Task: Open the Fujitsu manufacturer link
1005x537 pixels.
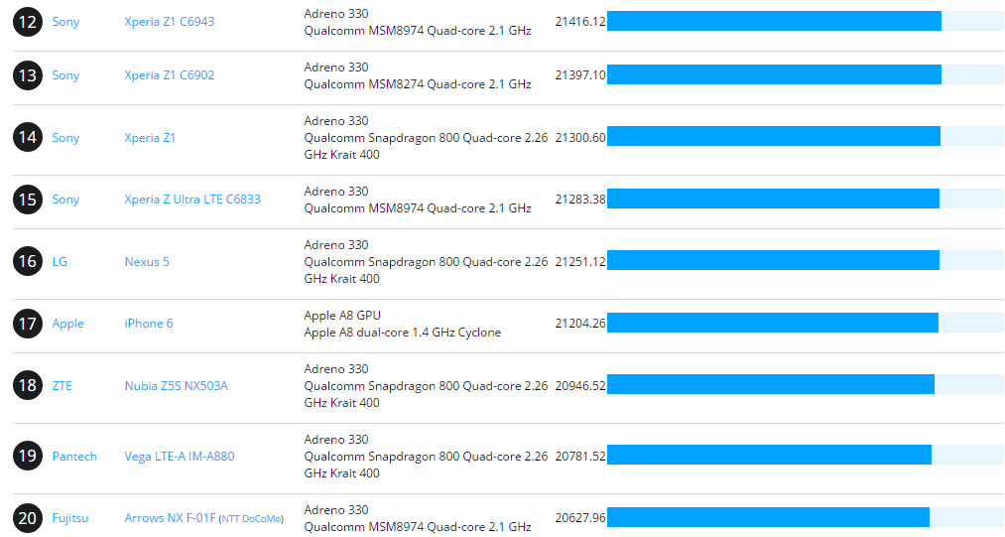Action: coord(70,518)
